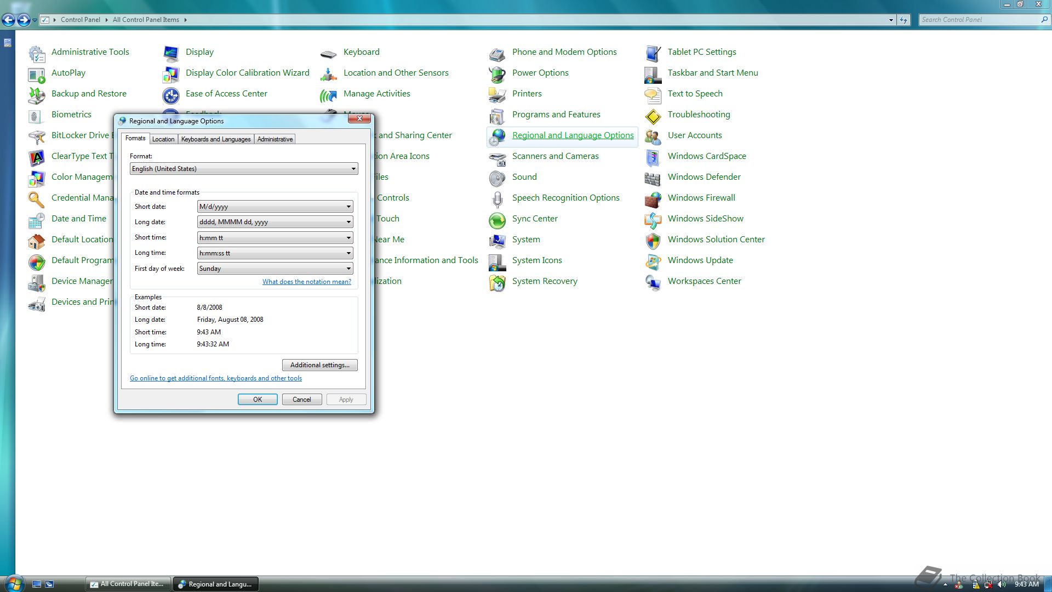The image size is (1052, 592).
Task: Open Ease of Access Center icon
Action: click(171, 95)
